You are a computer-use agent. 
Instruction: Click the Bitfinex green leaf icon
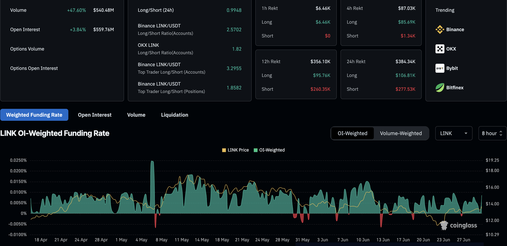440,88
